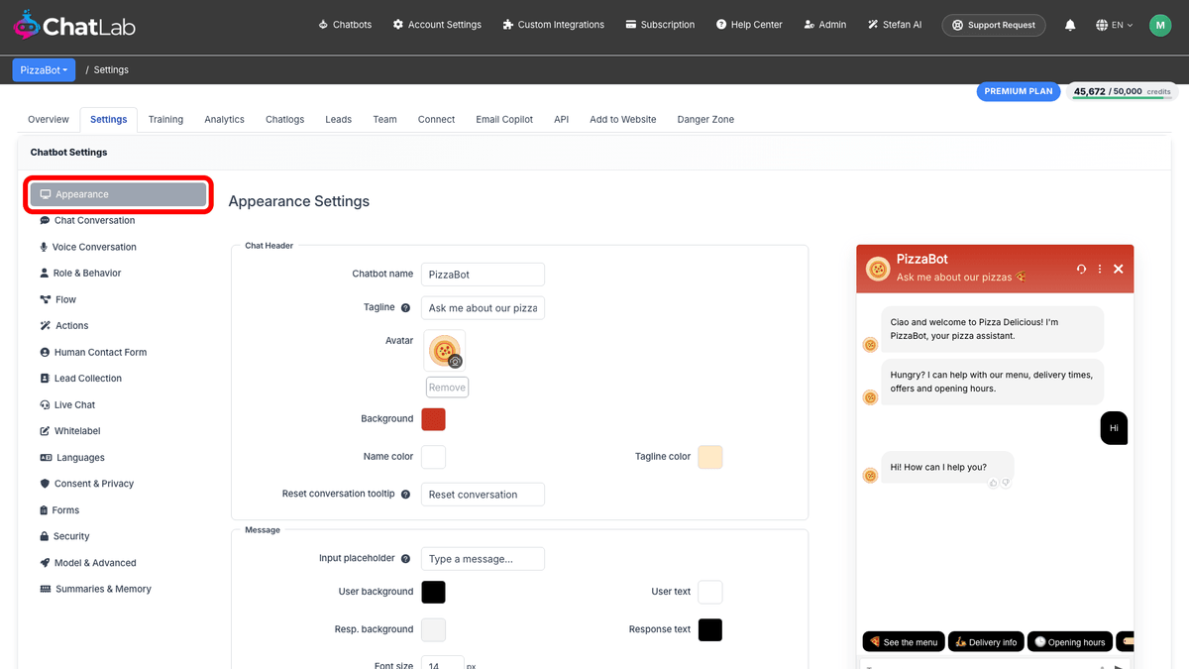Open the Danger Zone tab
Screen dimensions: 1189x669
coord(705,119)
